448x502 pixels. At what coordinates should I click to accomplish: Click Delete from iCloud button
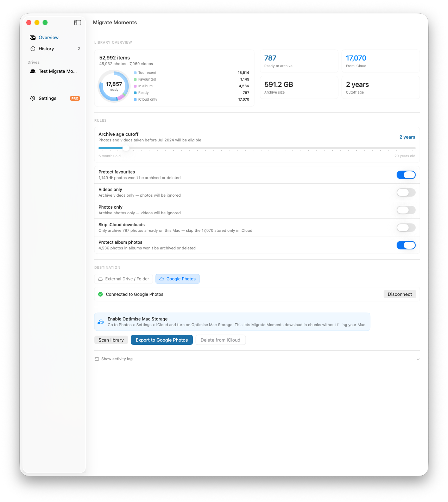[x=220, y=340]
